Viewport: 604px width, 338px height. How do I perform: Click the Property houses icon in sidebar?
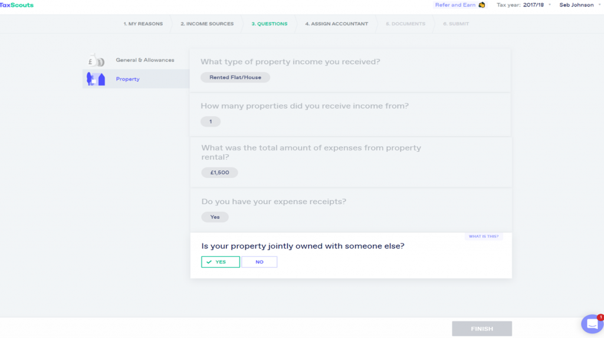[x=96, y=79]
